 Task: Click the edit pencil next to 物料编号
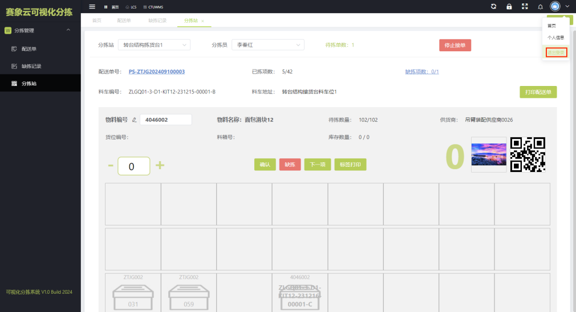pyautogui.click(x=135, y=120)
